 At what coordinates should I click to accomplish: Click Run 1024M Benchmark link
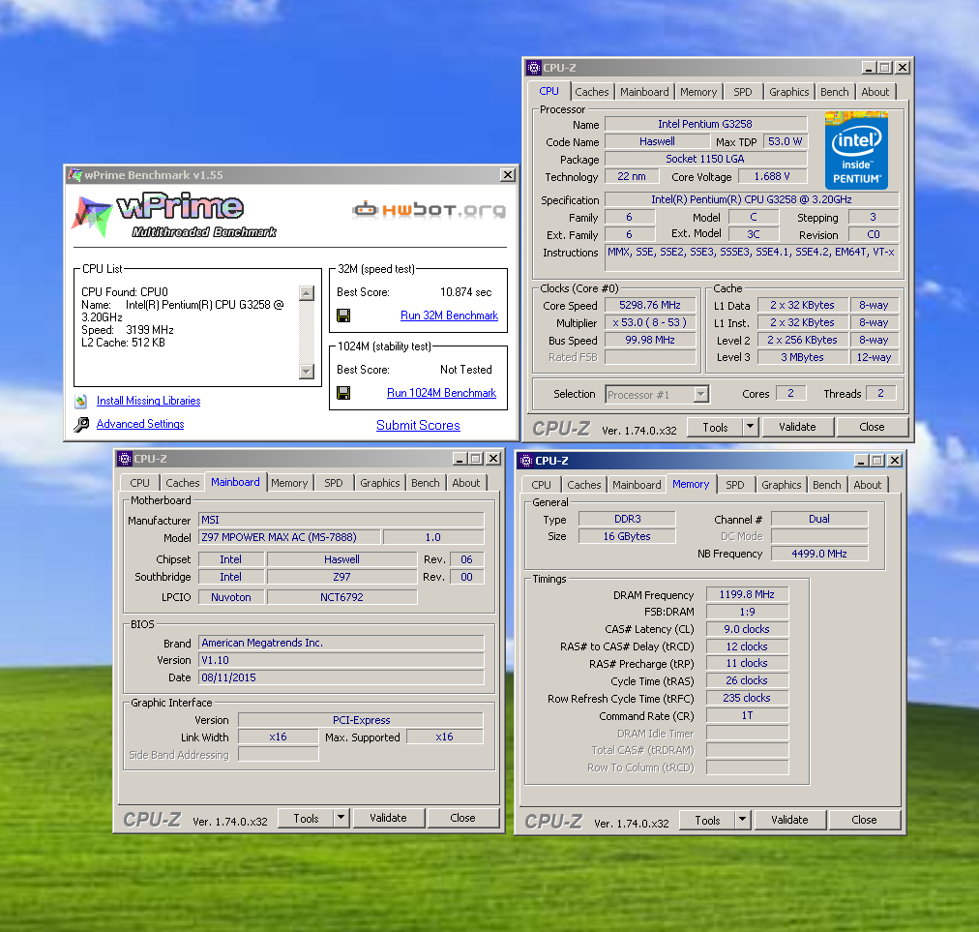coord(441,393)
